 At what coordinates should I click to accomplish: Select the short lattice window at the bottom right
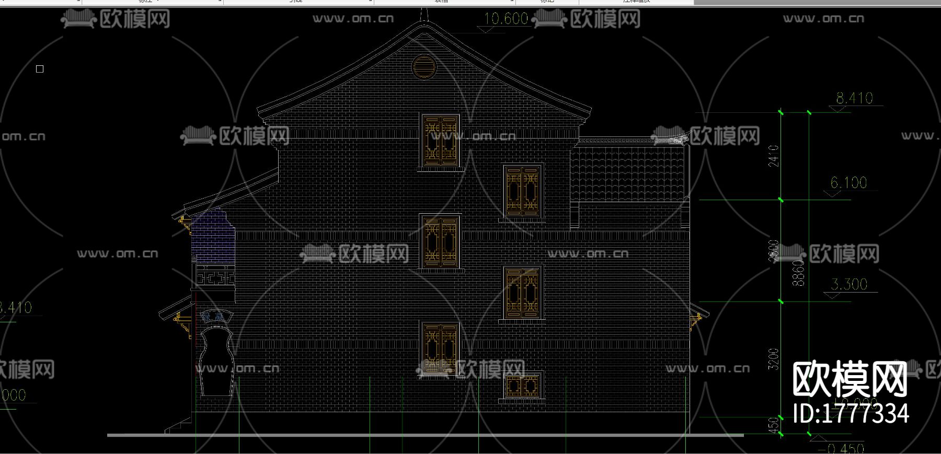(521, 387)
